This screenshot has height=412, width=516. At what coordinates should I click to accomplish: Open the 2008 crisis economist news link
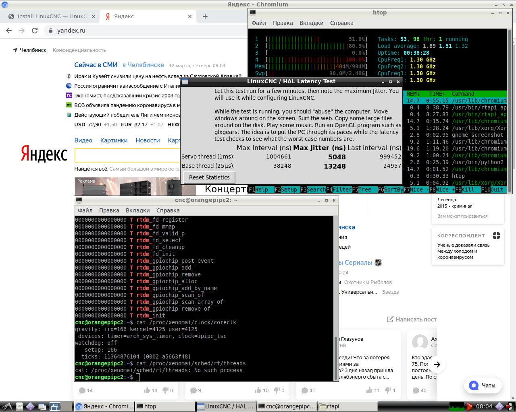127,95
